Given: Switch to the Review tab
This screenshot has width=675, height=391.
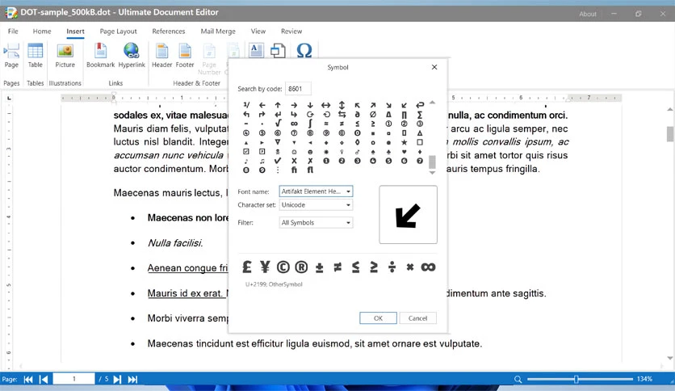Looking at the screenshot, I should 291,31.
